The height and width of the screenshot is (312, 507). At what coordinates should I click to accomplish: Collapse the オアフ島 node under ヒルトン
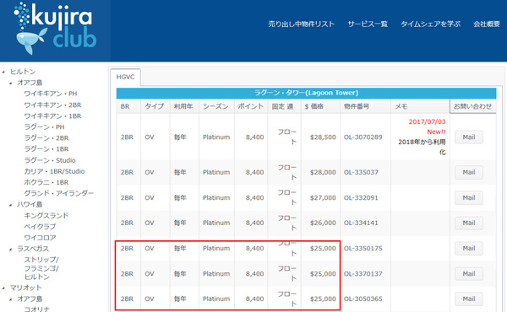[11, 83]
